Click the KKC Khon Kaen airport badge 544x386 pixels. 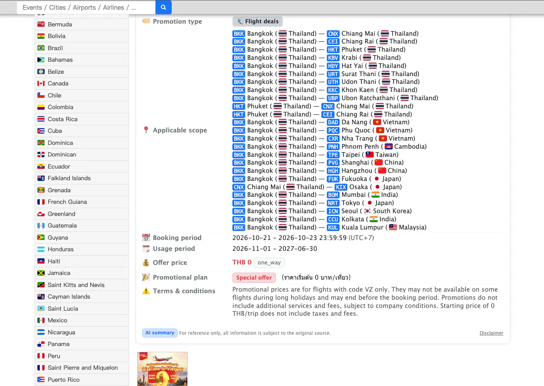333,90
